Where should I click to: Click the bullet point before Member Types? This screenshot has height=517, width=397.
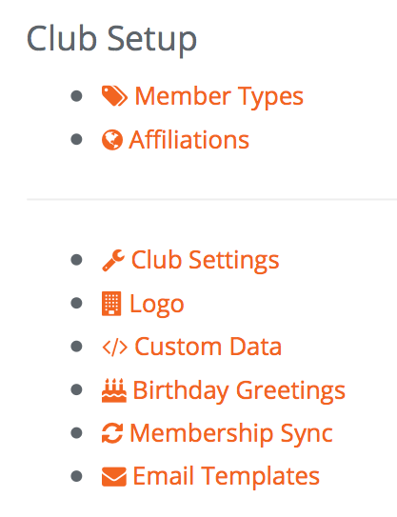click(x=76, y=96)
